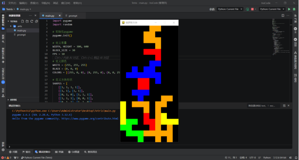Start debugging with the green bug icon
This screenshot has width=299, height=160.
294,9
